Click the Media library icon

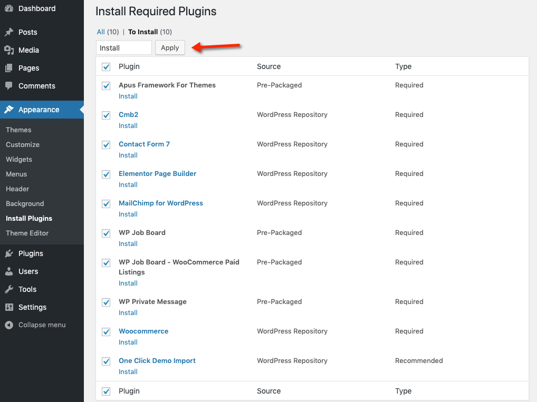coord(9,50)
